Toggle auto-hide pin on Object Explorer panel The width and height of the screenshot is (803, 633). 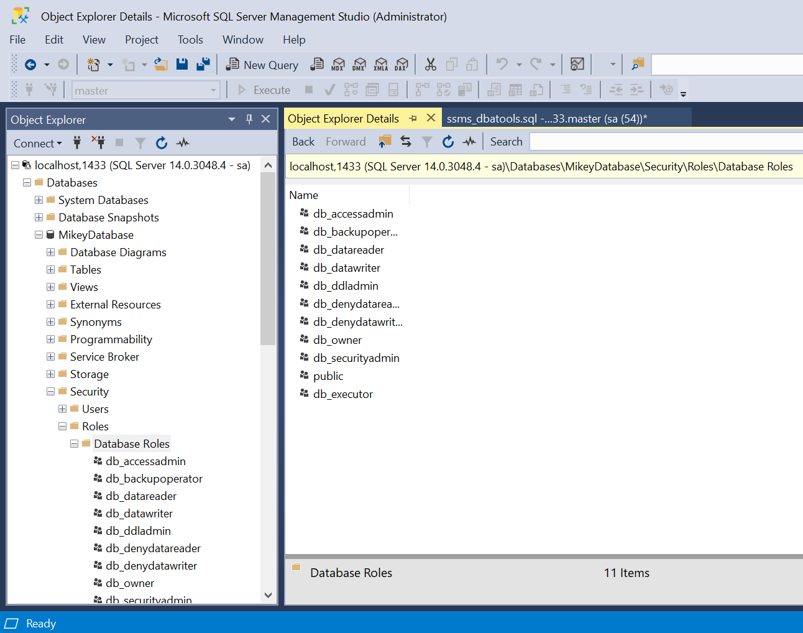(x=249, y=119)
